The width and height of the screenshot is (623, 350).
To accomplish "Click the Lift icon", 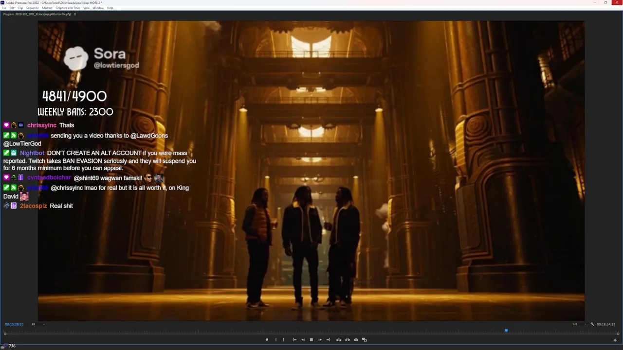I will 339,340.
